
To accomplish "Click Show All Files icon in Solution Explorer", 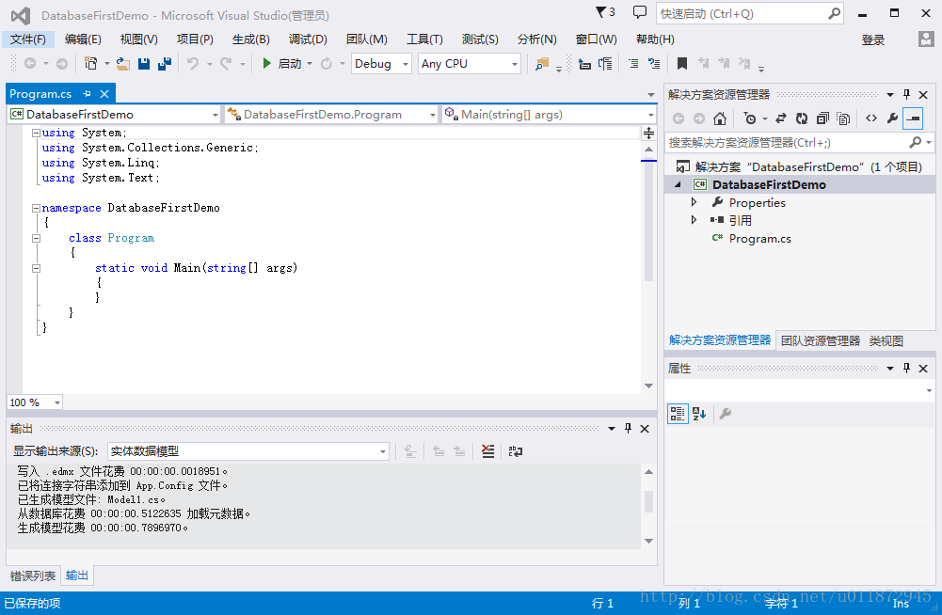I will (x=843, y=118).
